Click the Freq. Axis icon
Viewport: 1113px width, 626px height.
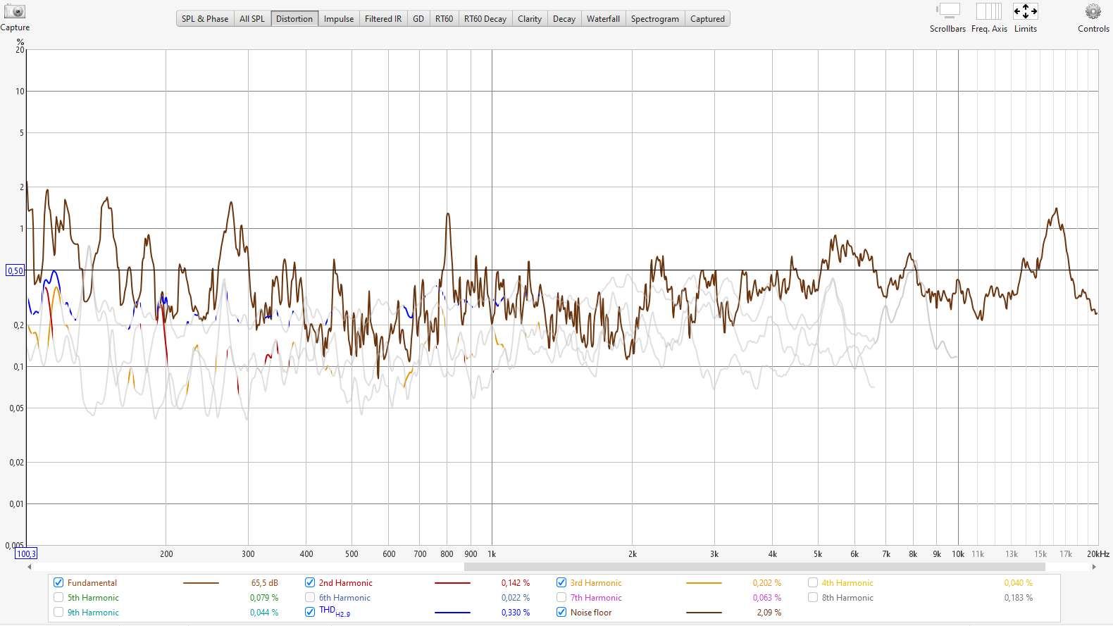[x=989, y=11]
